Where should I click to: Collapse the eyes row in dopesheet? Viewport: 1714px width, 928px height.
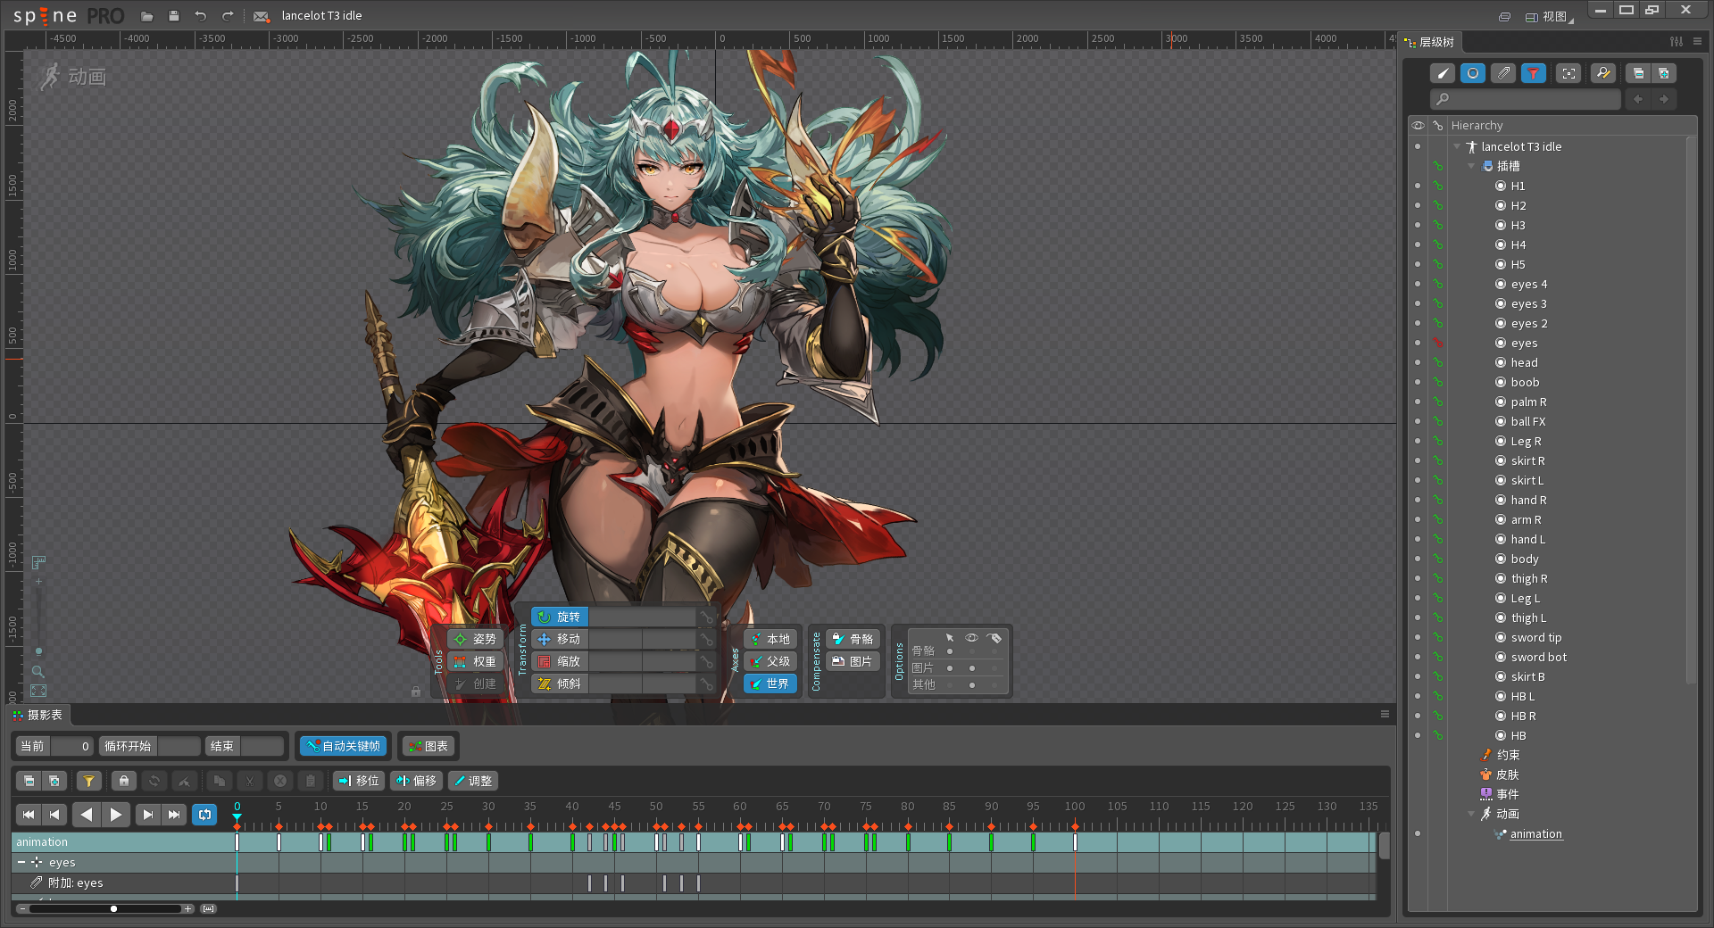pyautogui.click(x=21, y=862)
